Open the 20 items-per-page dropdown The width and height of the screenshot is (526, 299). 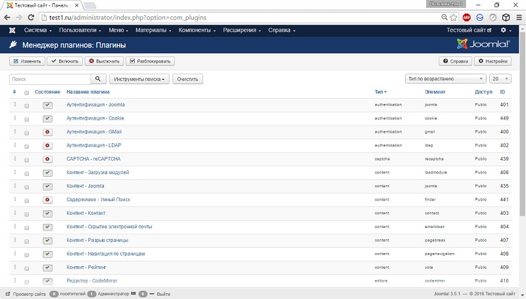pyautogui.click(x=500, y=79)
